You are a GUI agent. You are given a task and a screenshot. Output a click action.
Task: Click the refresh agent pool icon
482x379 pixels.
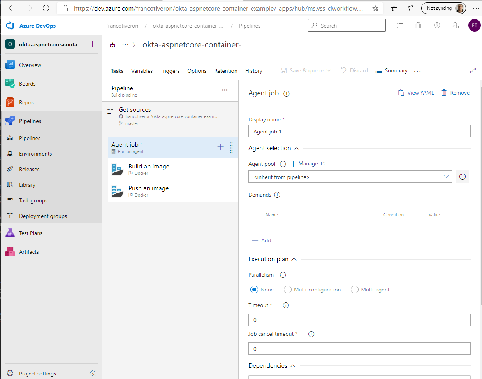[462, 177]
